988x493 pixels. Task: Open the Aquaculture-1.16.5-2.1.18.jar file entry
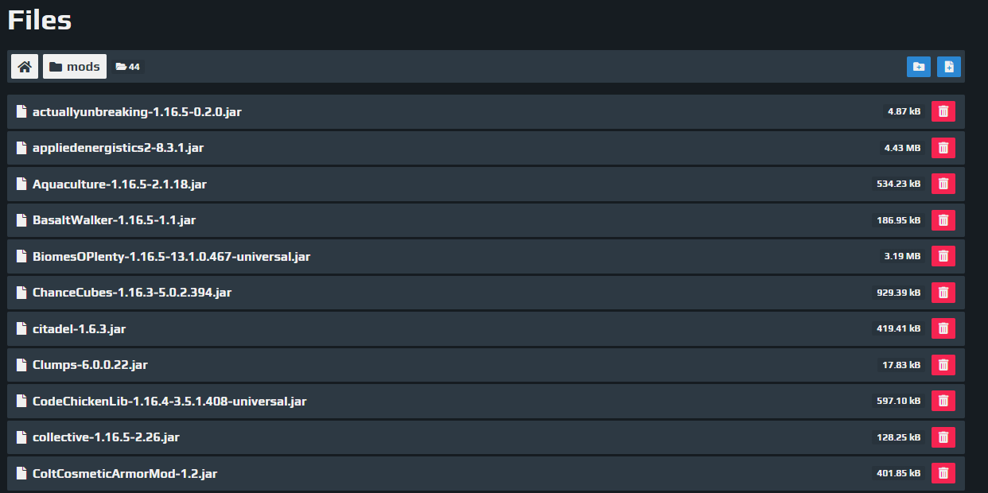tap(119, 184)
